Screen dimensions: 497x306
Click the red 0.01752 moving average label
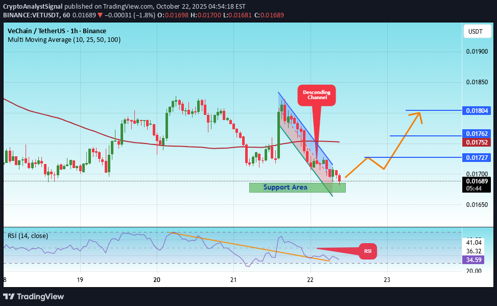477,142
